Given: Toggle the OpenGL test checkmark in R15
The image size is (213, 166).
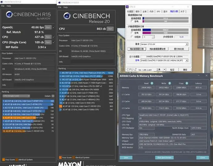Looking at the screenshot, I should (53, 27).
